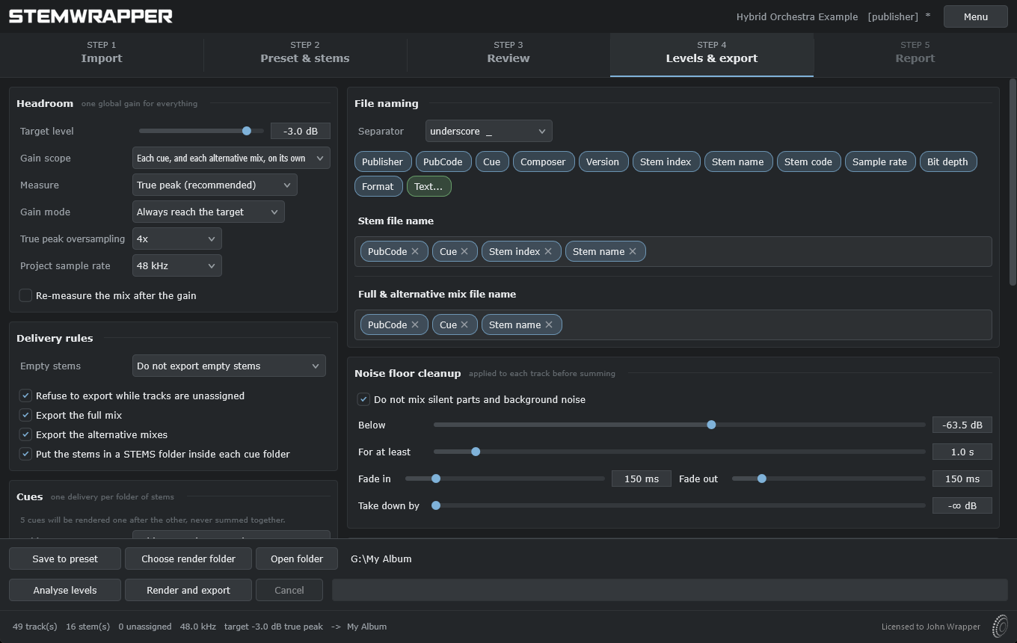Remove Stem index chip from Stem file name
Image resolution: width=1017 pixels, height=643 pixels.
coord(548,251)
